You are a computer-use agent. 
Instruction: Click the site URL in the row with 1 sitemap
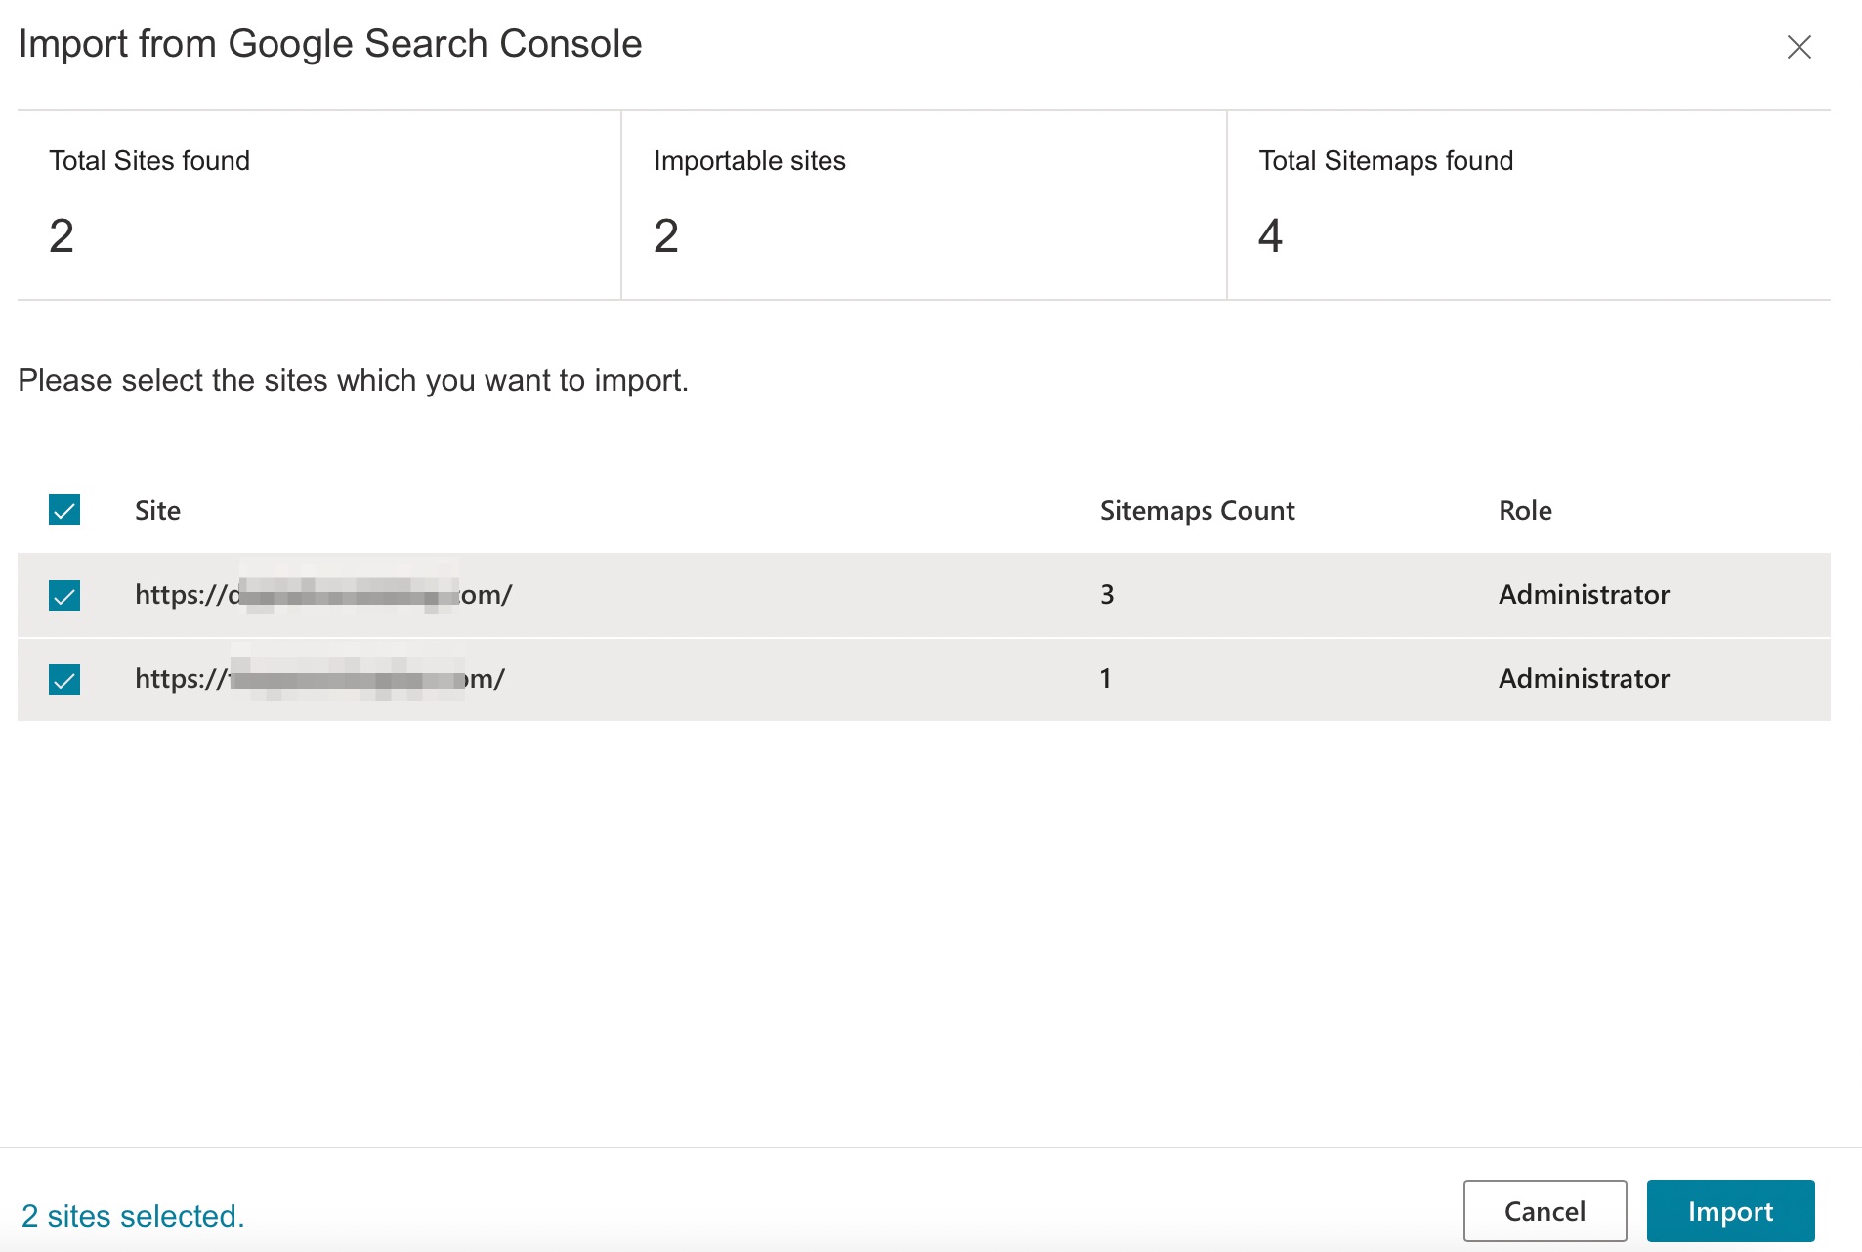click(x=319, y=678)
